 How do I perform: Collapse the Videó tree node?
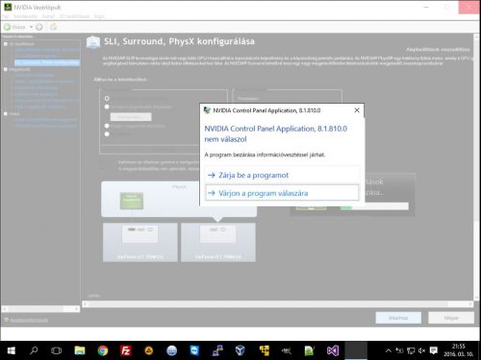coord(6,113)
